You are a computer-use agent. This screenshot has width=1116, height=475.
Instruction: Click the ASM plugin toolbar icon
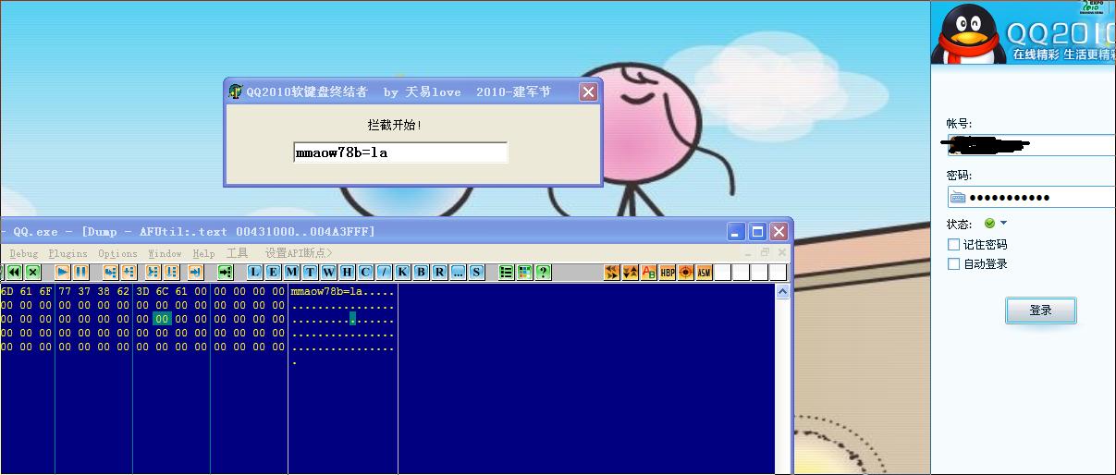point(704,272)
